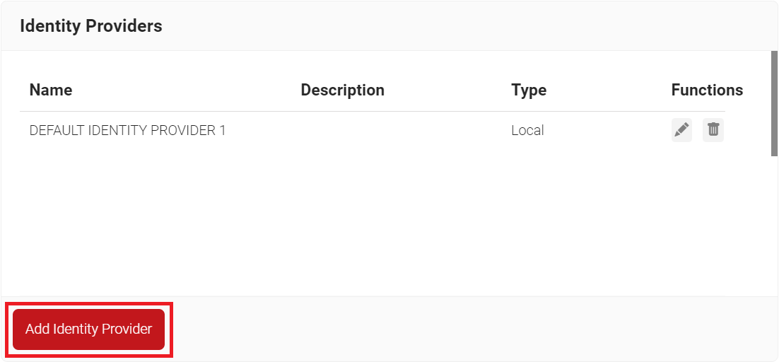Screen dimensions: 779x362
Task: Grab the vertical scrollbar thumb
Action: [774, 103]
